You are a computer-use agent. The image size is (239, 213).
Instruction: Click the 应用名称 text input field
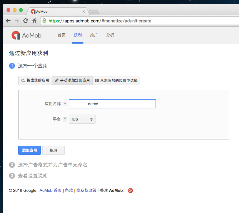click(x=112, y=104)
